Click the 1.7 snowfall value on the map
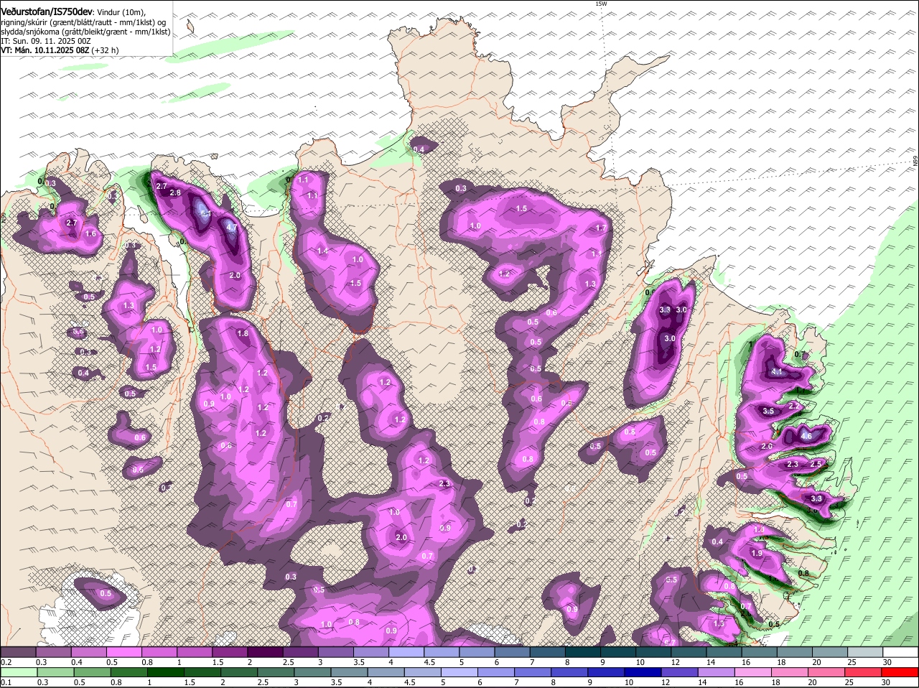919x688 pixels. point(602,228)
